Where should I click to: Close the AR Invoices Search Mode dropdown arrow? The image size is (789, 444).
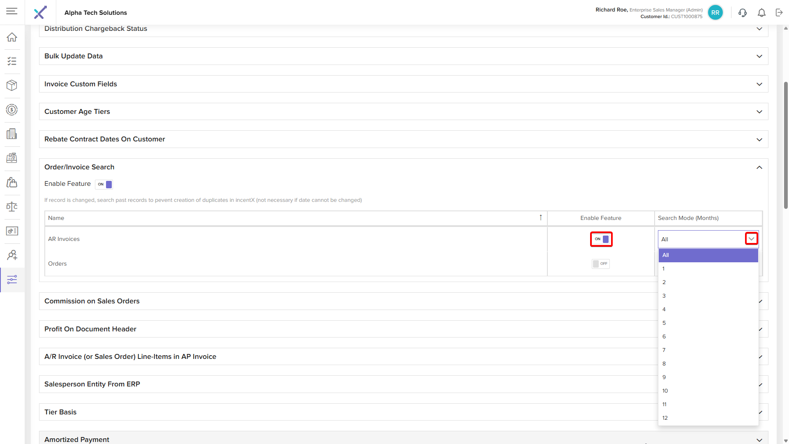point(751,239)
